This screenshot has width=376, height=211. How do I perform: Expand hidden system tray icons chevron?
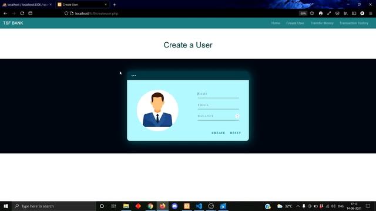[298, 206]
